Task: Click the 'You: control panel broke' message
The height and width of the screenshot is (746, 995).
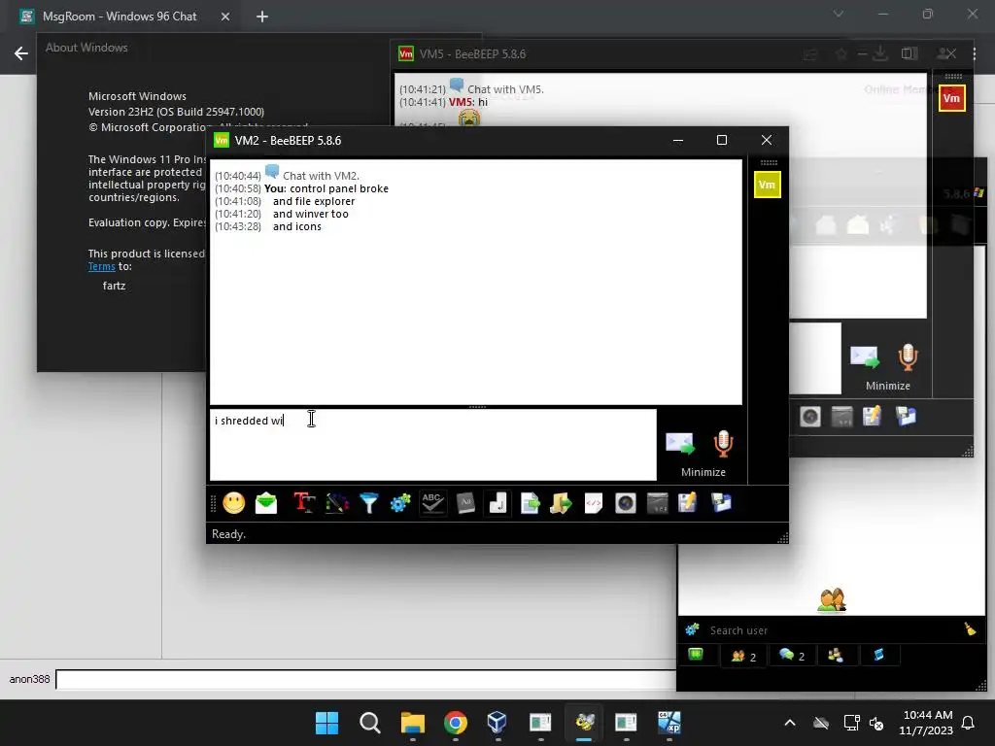Action: 326,188
